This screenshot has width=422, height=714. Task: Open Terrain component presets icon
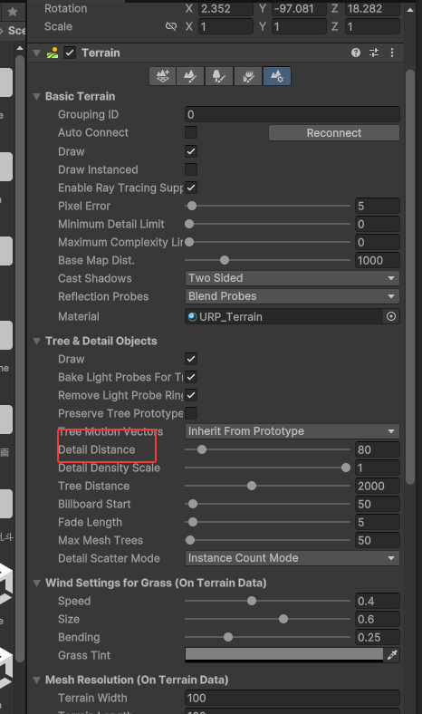click(x=374, y=53)
